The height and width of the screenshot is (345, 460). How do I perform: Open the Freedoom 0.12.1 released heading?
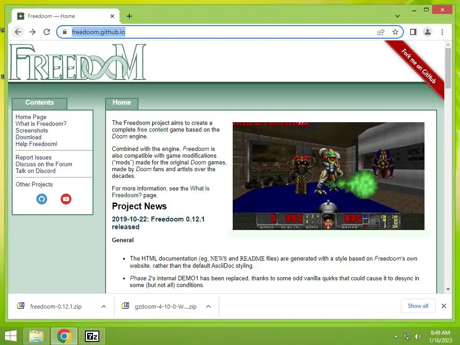coord(158,223)
